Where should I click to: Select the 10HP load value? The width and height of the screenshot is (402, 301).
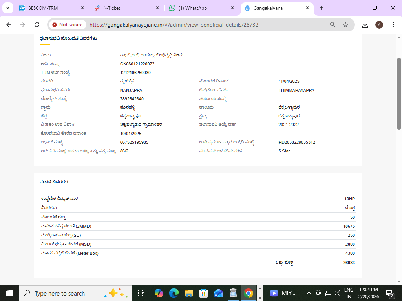pos(349,199)
